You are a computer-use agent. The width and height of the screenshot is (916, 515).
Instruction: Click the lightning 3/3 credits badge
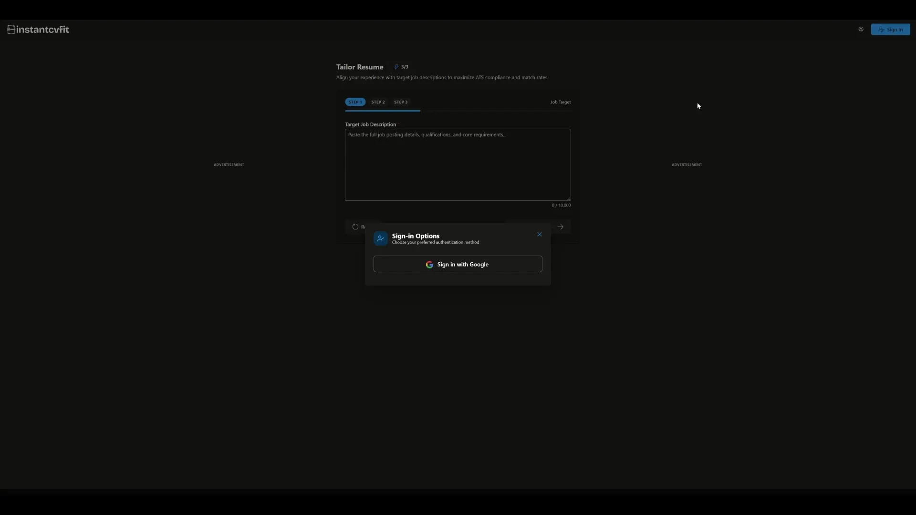[401, 67]
